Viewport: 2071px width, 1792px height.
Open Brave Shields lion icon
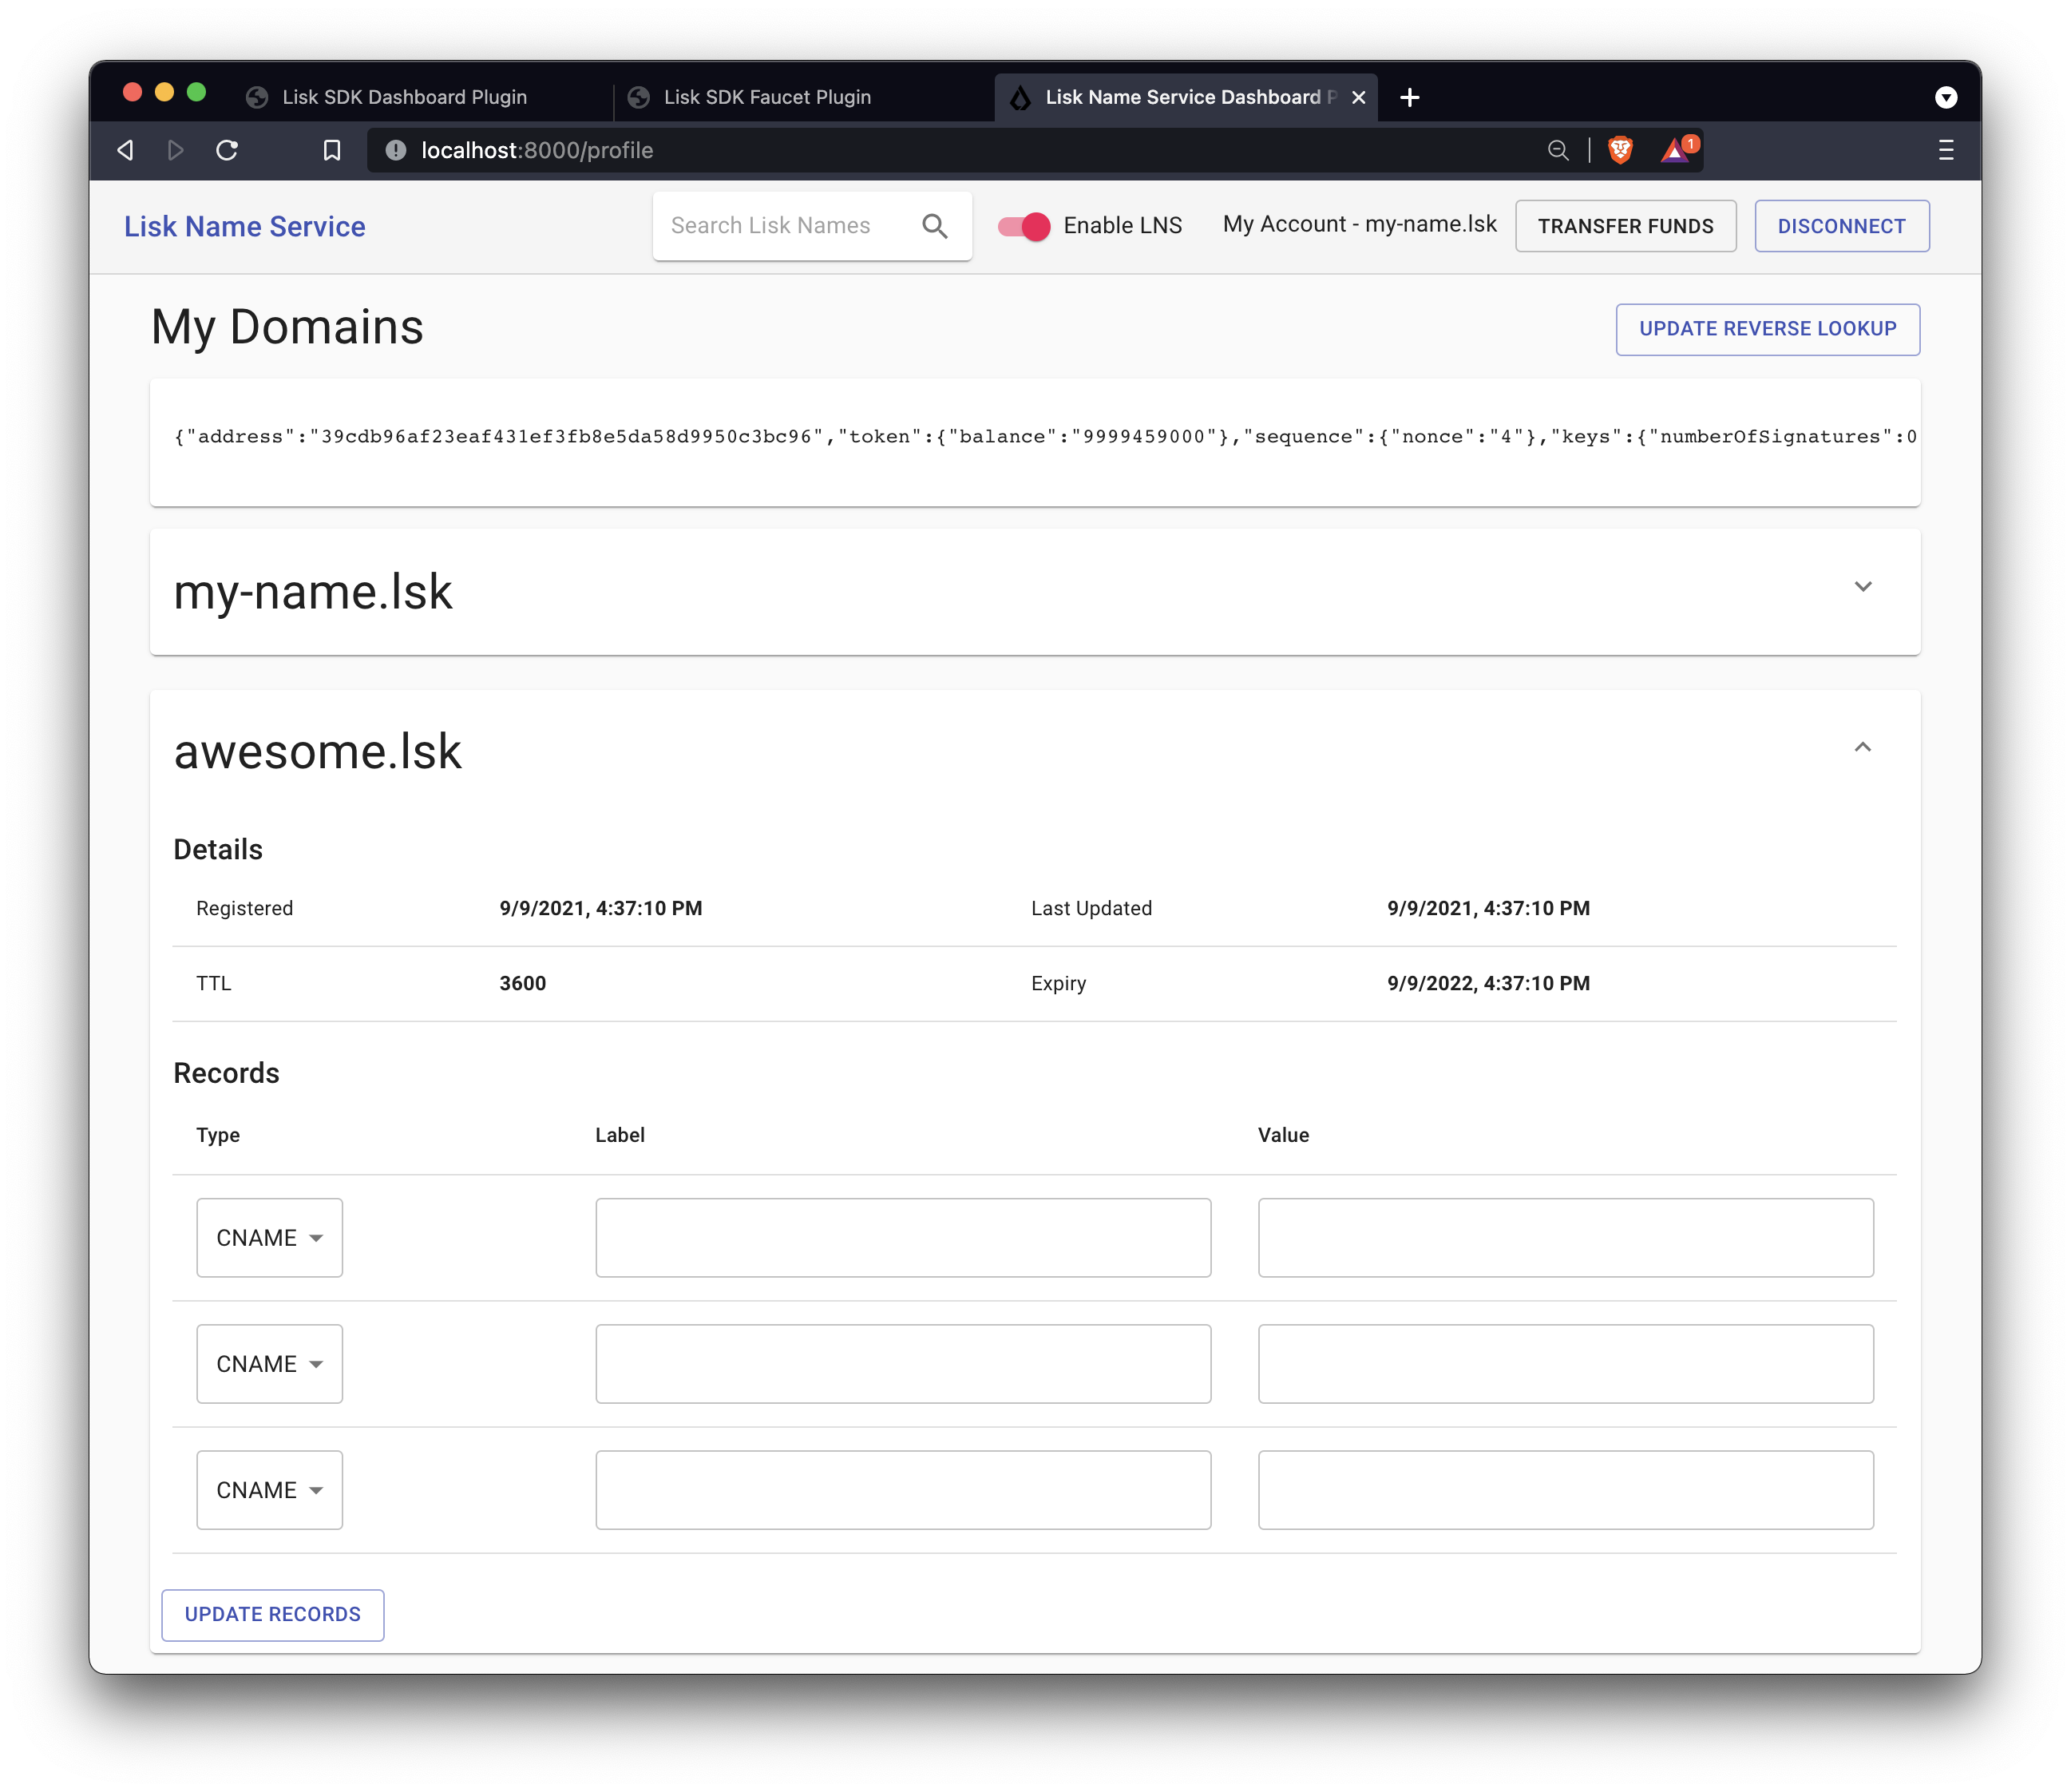(1620, 150)
